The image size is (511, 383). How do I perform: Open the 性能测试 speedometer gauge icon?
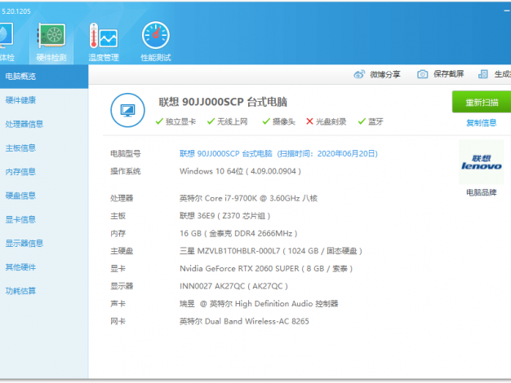point(156,35)
